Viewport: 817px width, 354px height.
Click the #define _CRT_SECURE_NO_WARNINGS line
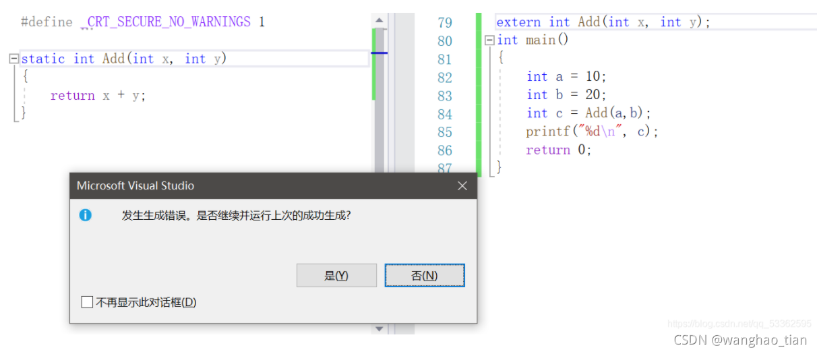click(x=143, y=22)
